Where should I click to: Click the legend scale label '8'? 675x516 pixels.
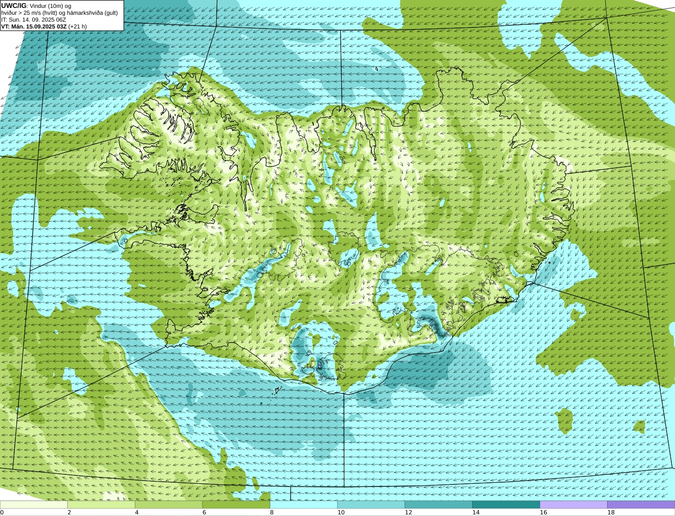pyautogui.click(x=272, y=512)
